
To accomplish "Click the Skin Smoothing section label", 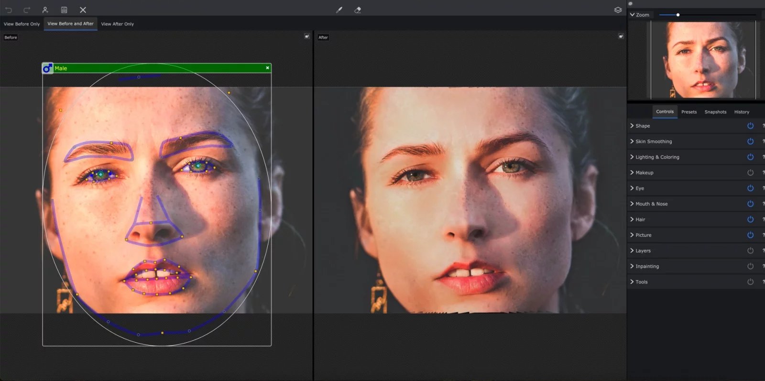I will click(654, 142).
